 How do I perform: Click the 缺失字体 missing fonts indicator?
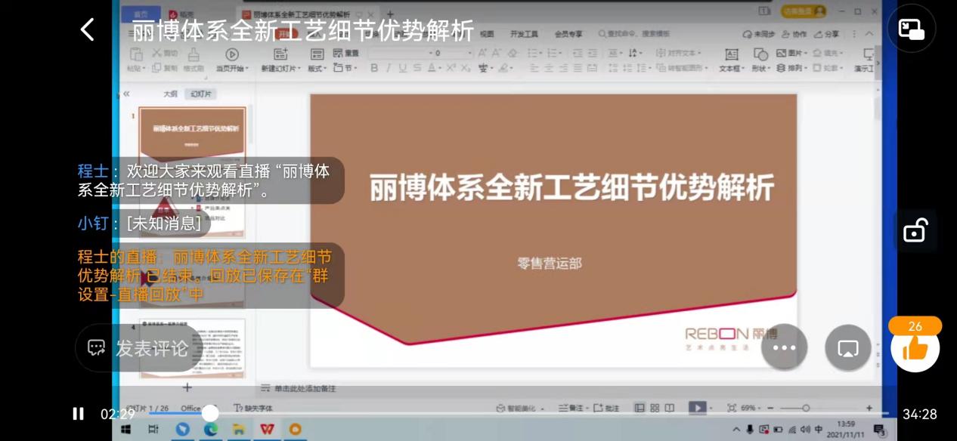click(x=253, y=408)
